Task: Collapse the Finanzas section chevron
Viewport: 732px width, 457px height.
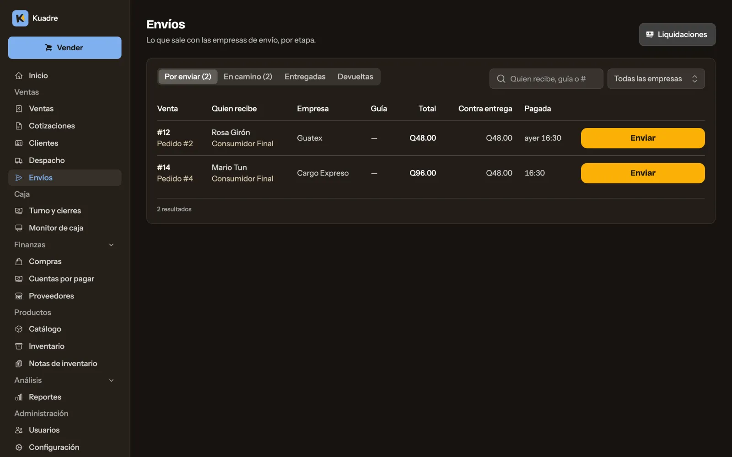Action: [x=111, y=245]
